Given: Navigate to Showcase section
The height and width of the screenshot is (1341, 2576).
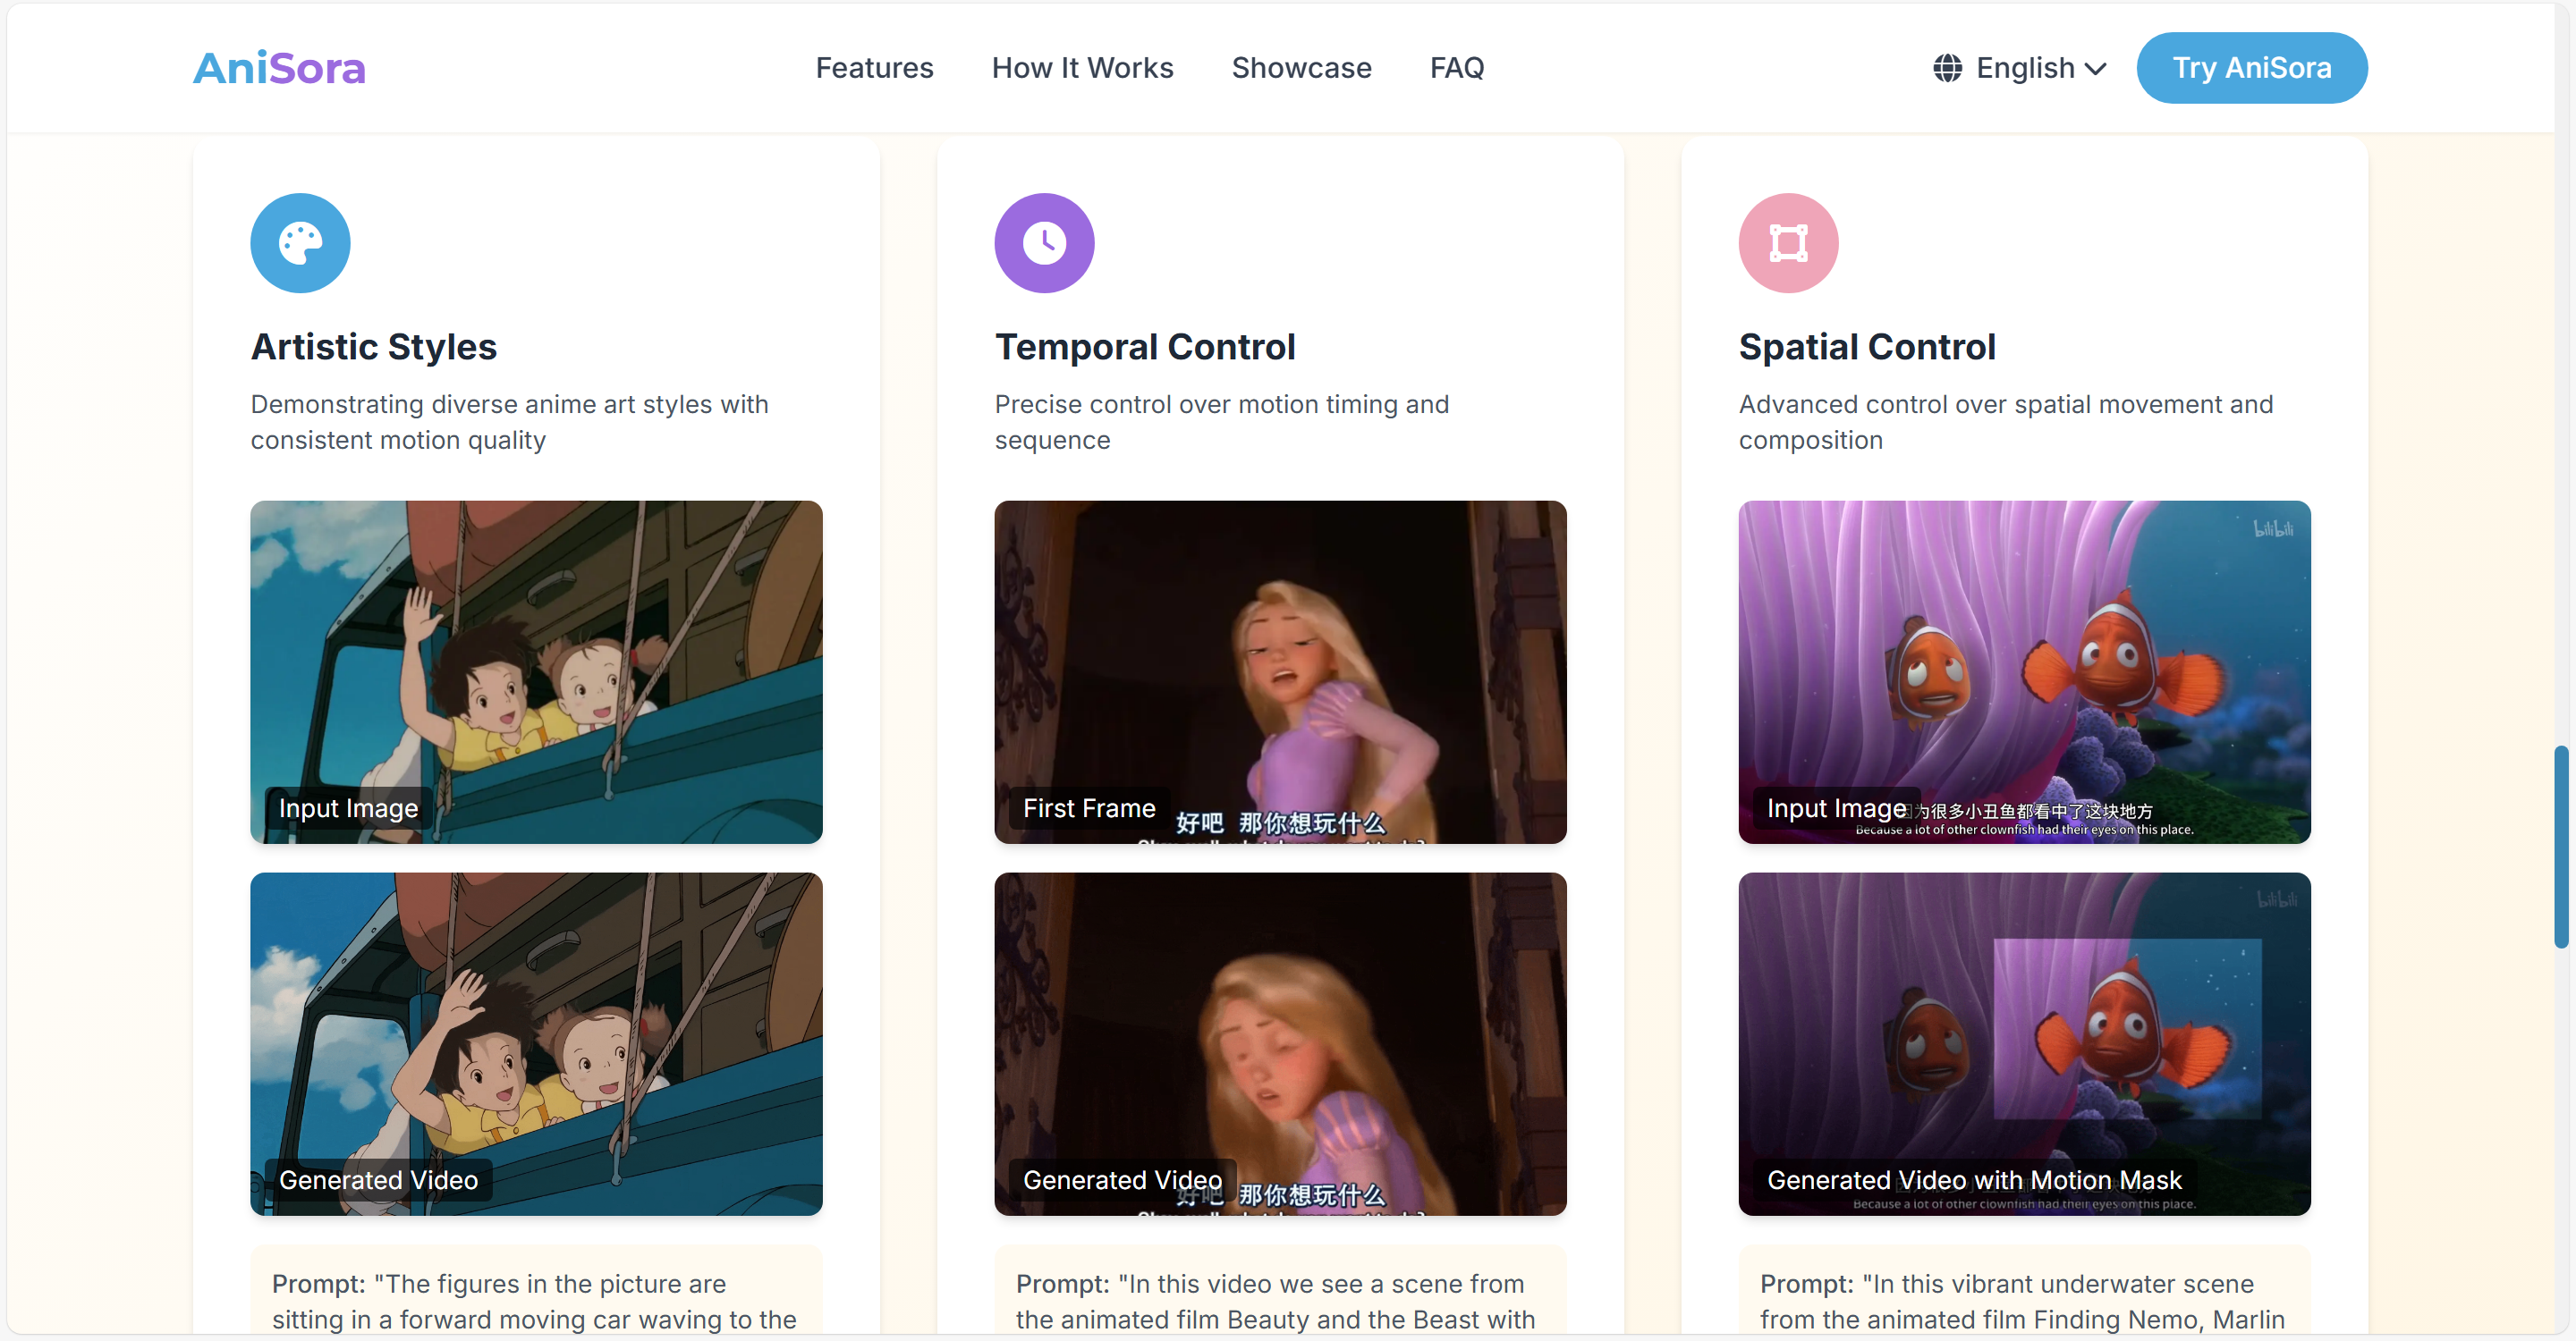Looking at the screenshot, I should (x=1301, y=68).
